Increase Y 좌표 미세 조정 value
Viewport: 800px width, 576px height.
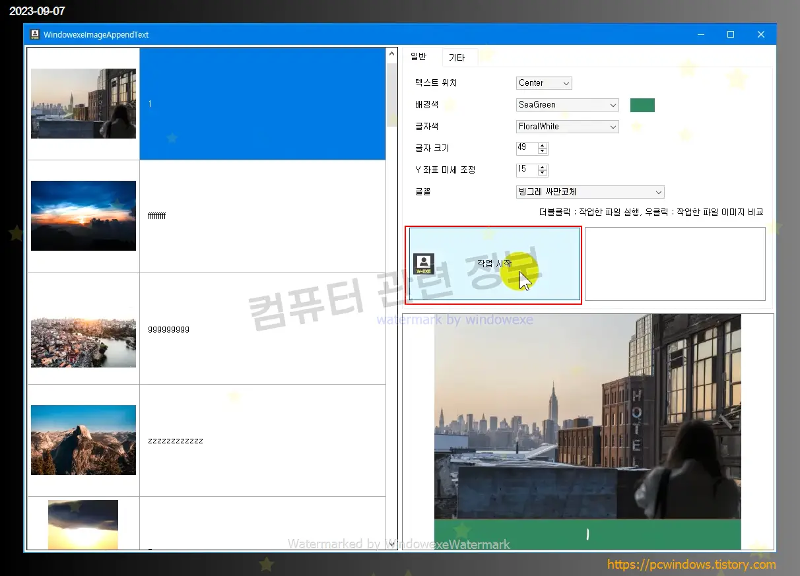(543, 167)
